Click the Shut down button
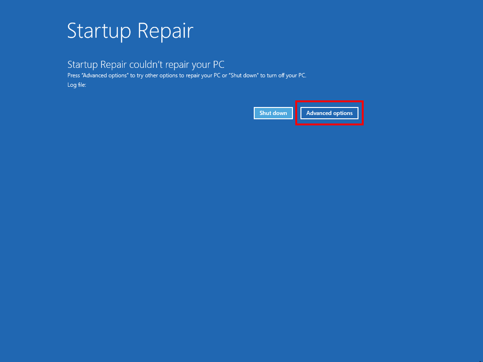483x362 pixels. [x=273, y=113]
